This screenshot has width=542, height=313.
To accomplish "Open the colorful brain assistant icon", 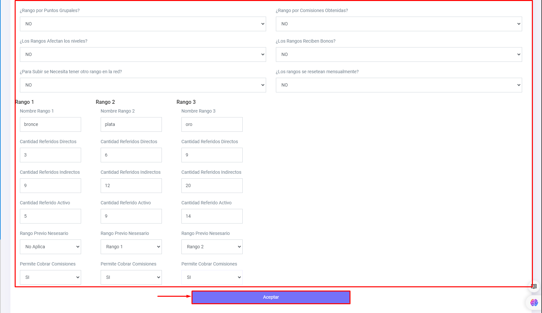I will (534, 303).
